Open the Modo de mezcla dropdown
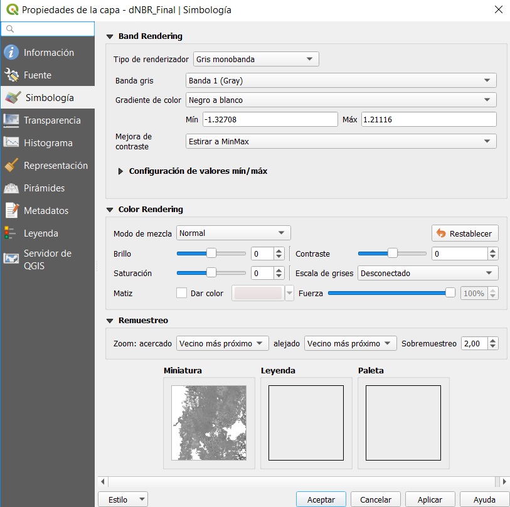This screenshot has height=507, width=510. (x=233, y=233)
